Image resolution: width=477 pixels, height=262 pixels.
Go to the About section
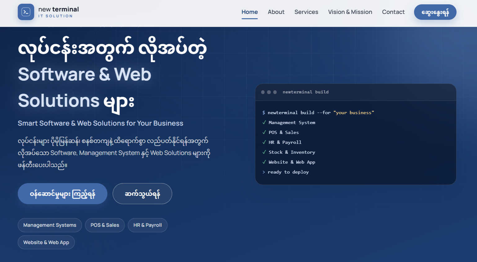tap(276, 12)
